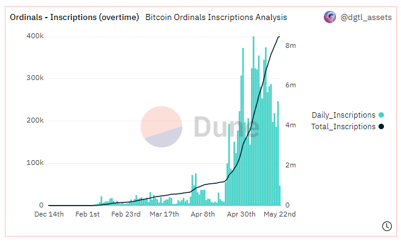Click the Daily_Inscriptions legend label
Viewport: 401px width, 242px height.
coord(343,115)
